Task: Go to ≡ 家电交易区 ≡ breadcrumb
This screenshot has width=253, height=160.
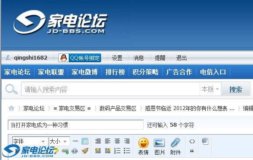Action: click(x=72, y=108)
